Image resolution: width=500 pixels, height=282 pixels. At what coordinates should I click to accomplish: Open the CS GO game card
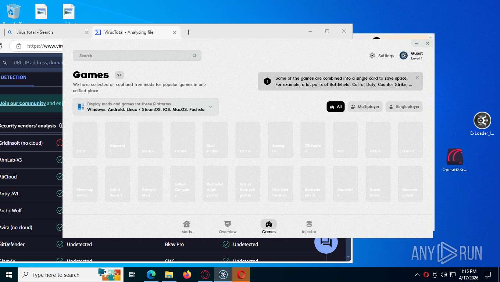183,140
